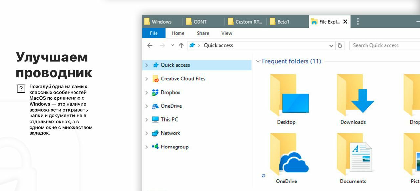Viewport: 420px width, 191px height.
Task: Open the Custom RT... tab
Action: [245, 22]
